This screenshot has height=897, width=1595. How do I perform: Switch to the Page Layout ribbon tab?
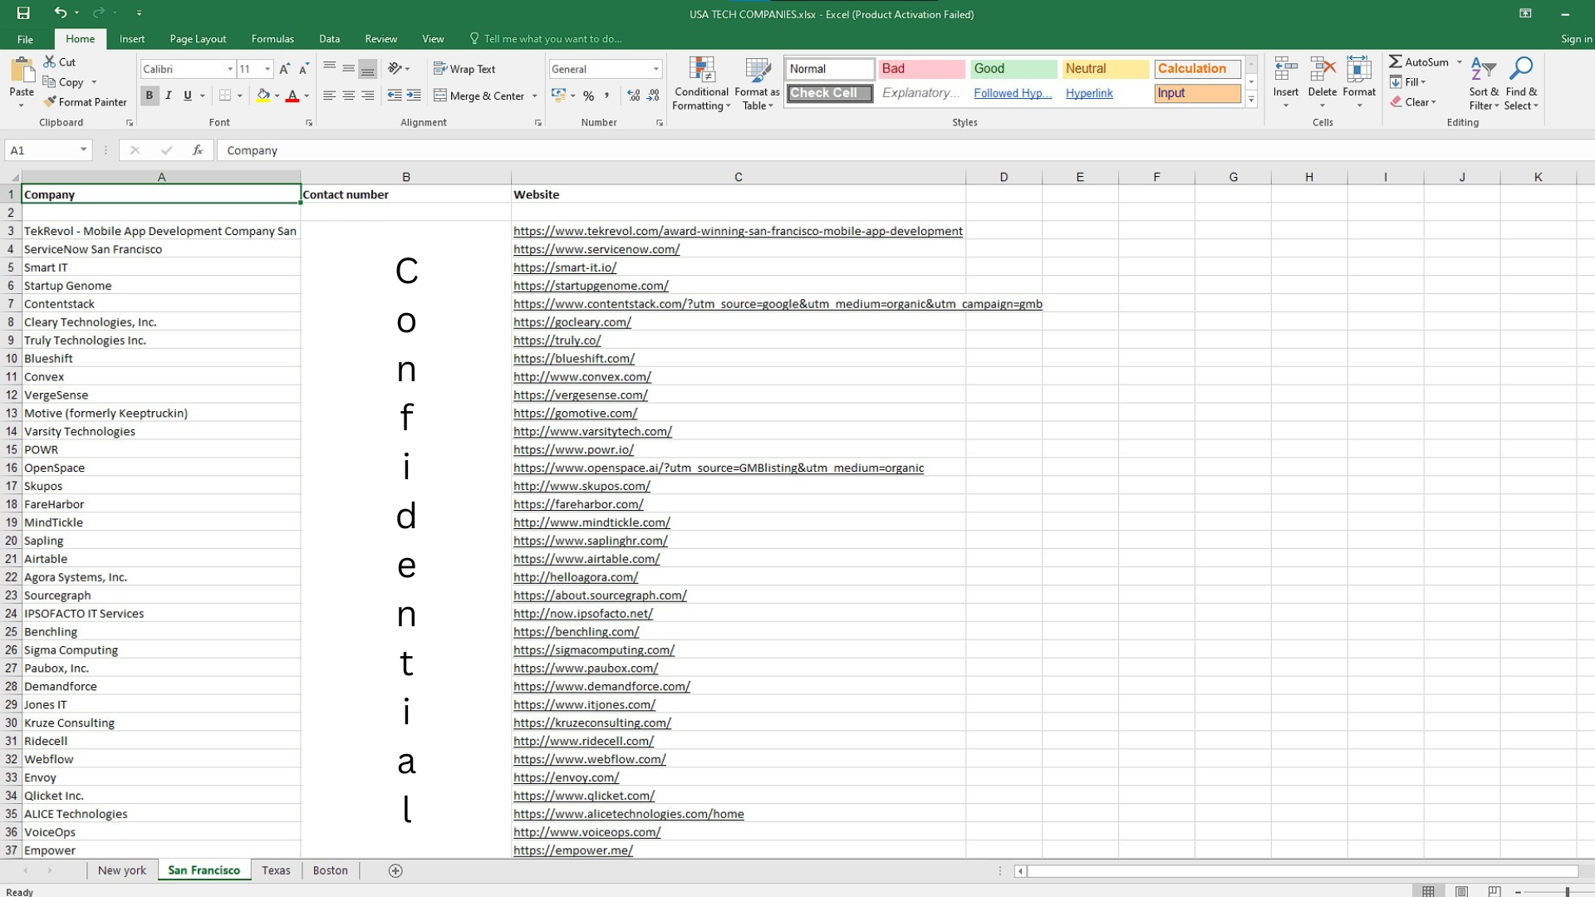pyautogui.click(x=198, y=39)
